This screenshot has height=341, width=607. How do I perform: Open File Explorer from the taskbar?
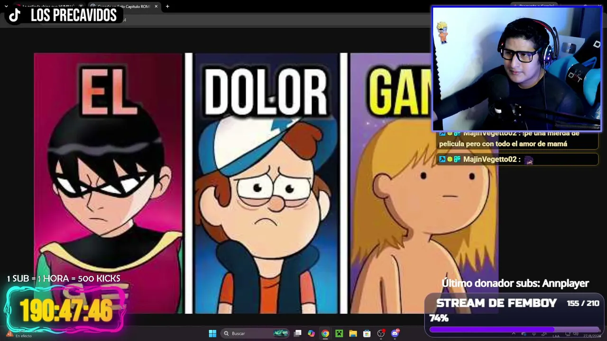[353, 333]
